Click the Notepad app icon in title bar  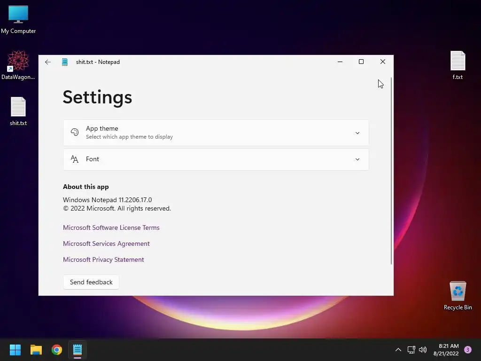pos(65,62)
